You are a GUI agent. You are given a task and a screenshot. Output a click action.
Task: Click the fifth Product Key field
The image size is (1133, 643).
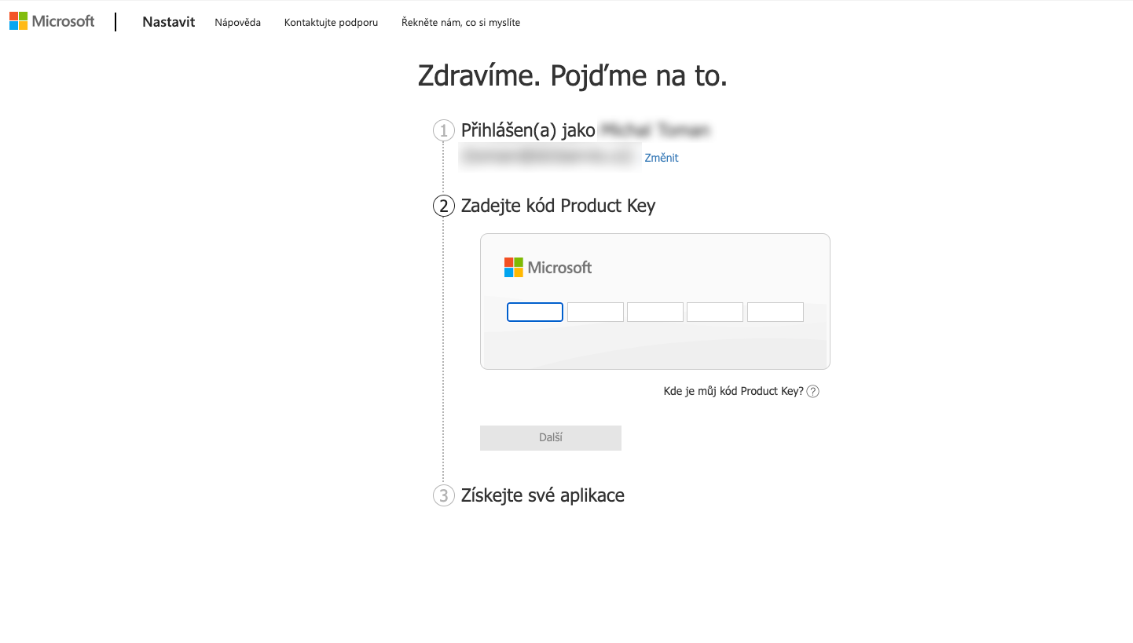click(x=775, y=312)
